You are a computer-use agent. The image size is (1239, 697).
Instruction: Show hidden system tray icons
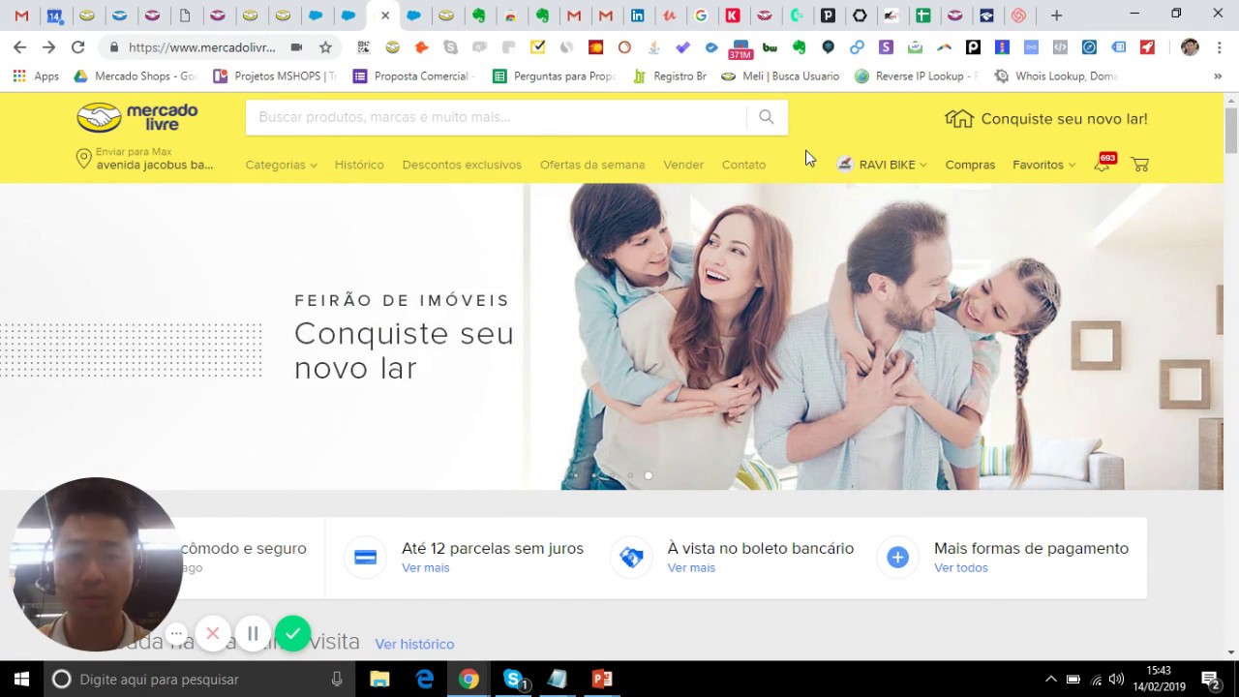point(1050,680)
